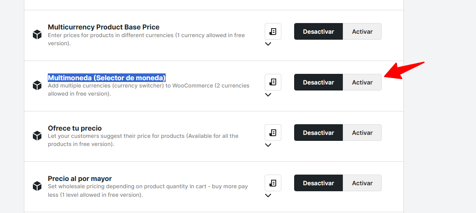The image size is (476, 213).
Task: Click the highlighted Multimoneda (Selector de moneda) title
Action: 106,78
